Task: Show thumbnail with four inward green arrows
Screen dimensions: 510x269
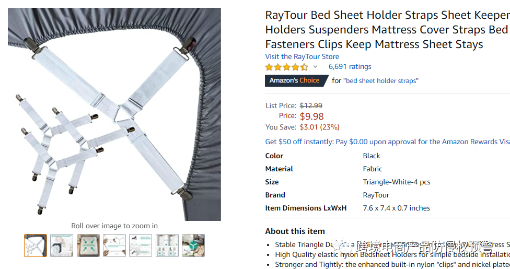Action: tap(88, 245)
